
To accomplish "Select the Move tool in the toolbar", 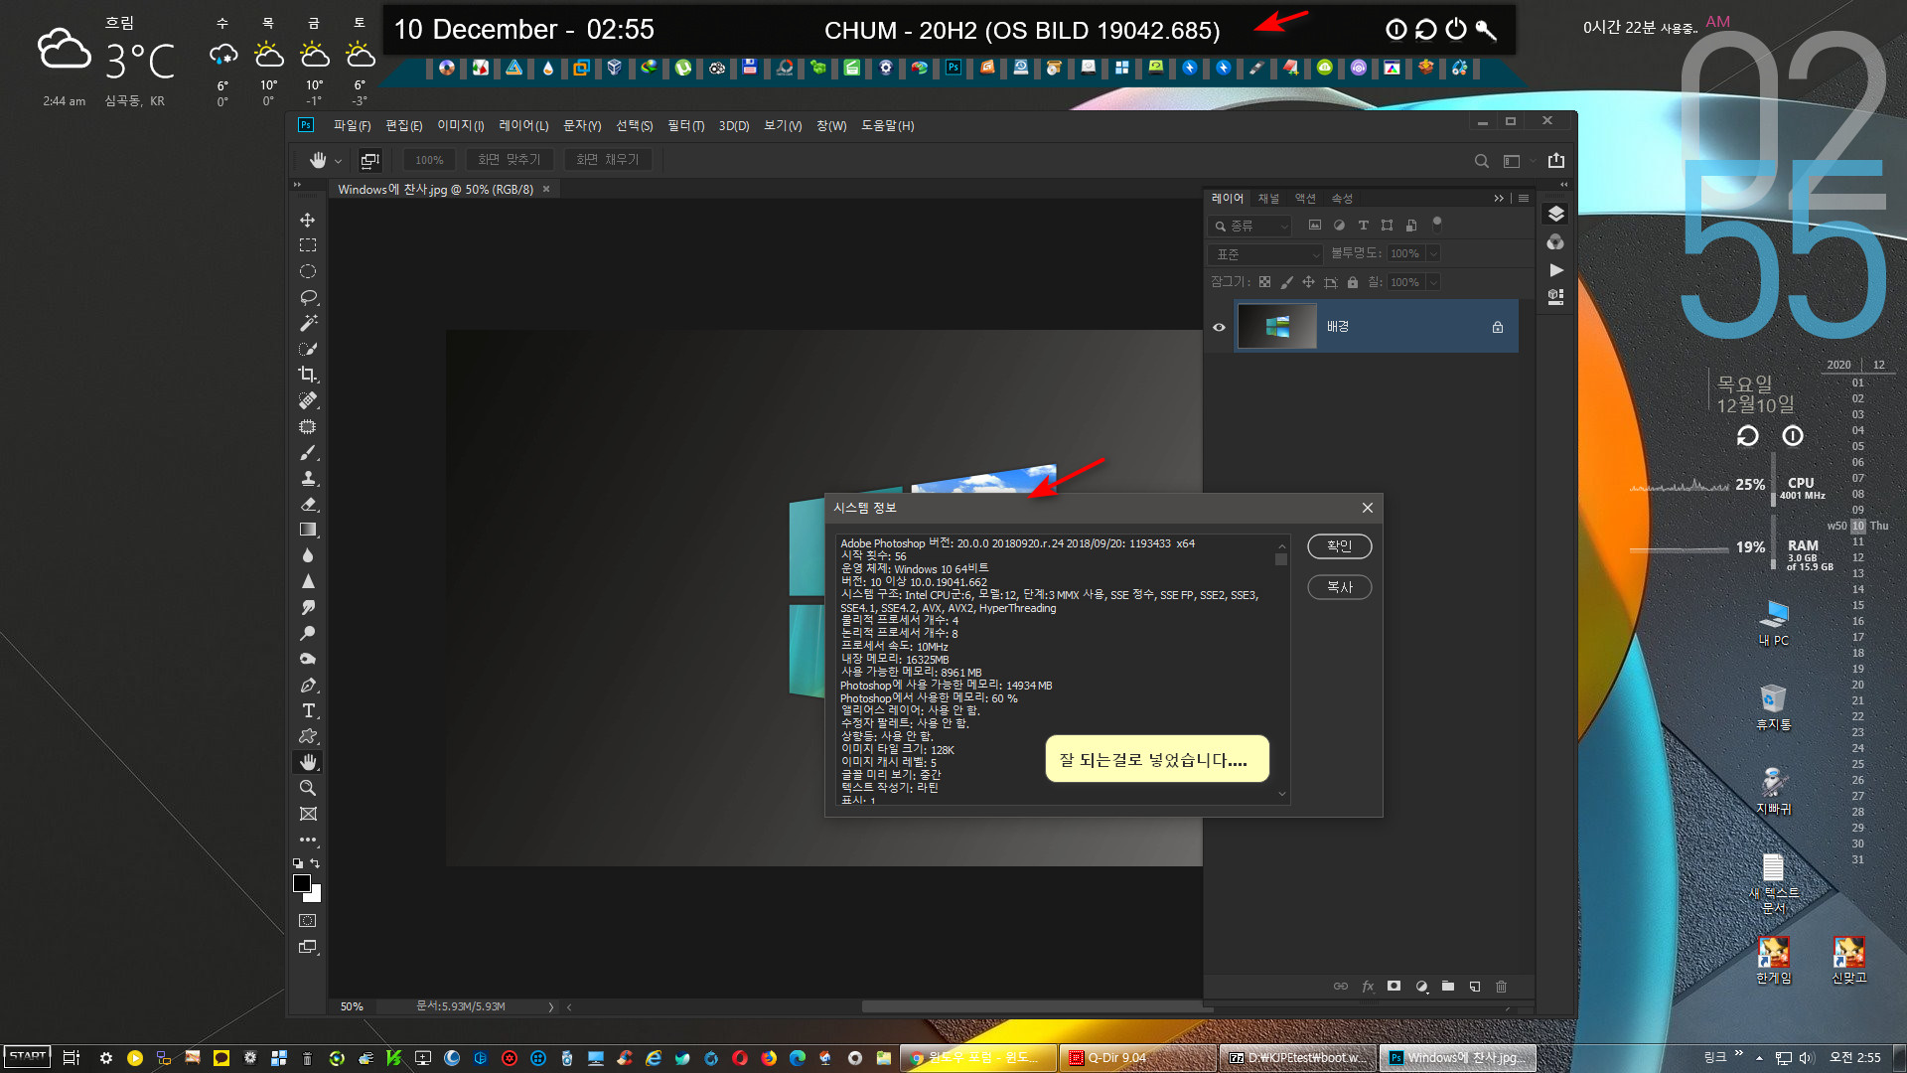I will coord(308,220).
